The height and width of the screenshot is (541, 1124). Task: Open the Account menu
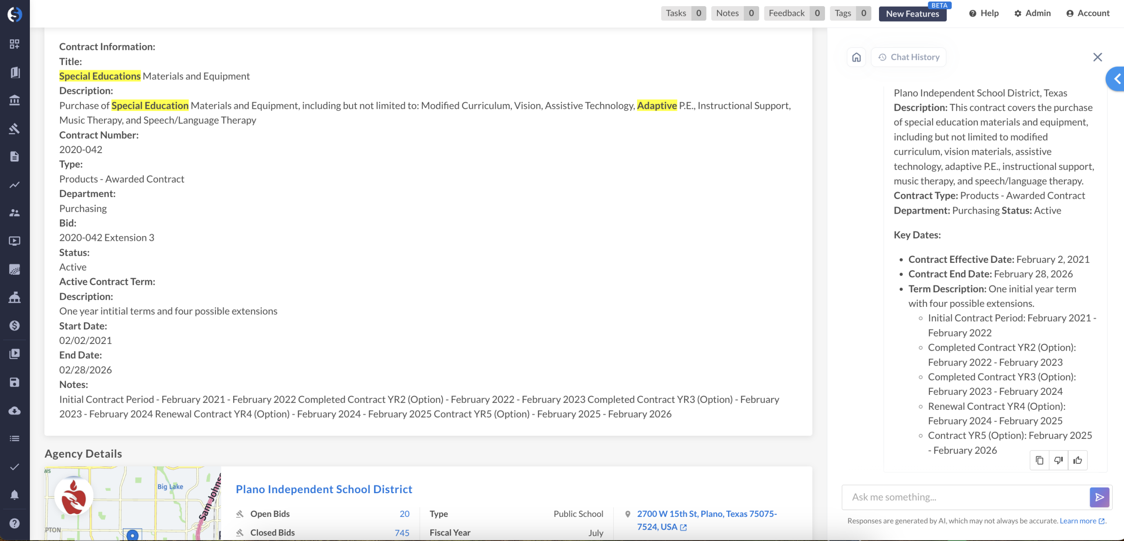click(1088, 13)
